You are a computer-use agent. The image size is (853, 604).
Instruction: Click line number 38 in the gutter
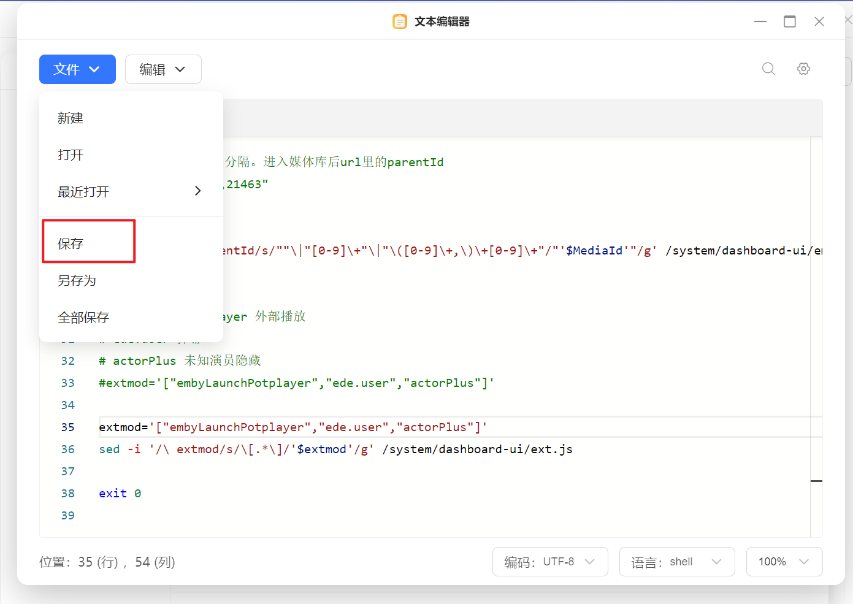(68, 494)
